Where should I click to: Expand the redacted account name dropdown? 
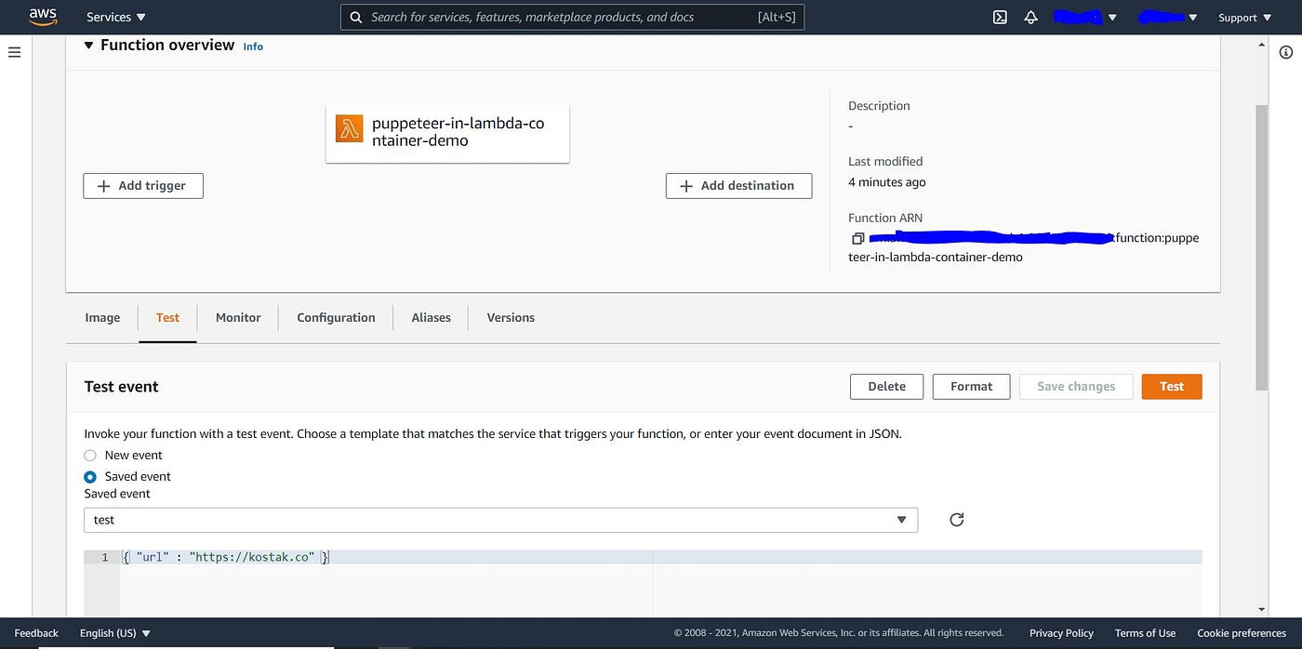pos(1085,17)
